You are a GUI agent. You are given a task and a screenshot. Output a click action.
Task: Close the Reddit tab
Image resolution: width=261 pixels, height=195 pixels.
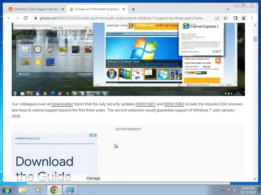63,9
